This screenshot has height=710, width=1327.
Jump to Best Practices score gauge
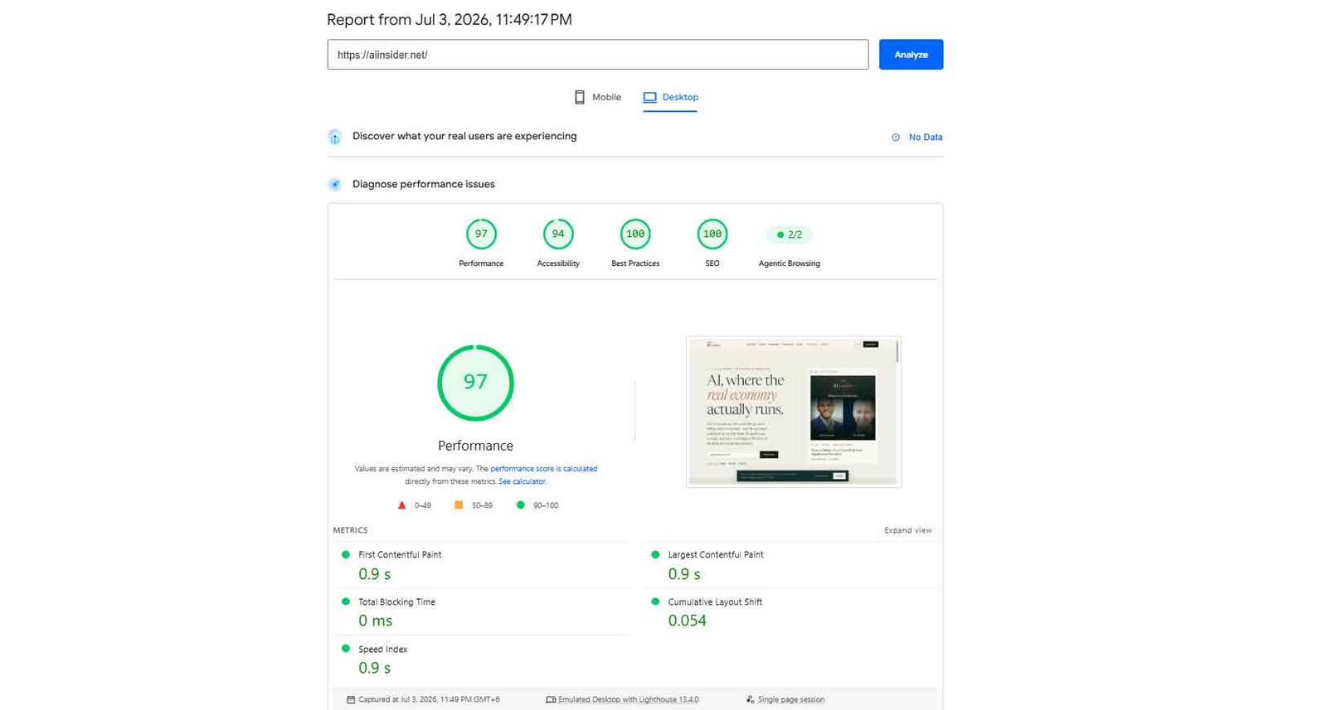coord(635,234)
